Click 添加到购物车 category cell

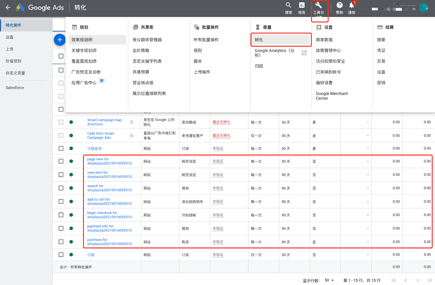[192, 202]
